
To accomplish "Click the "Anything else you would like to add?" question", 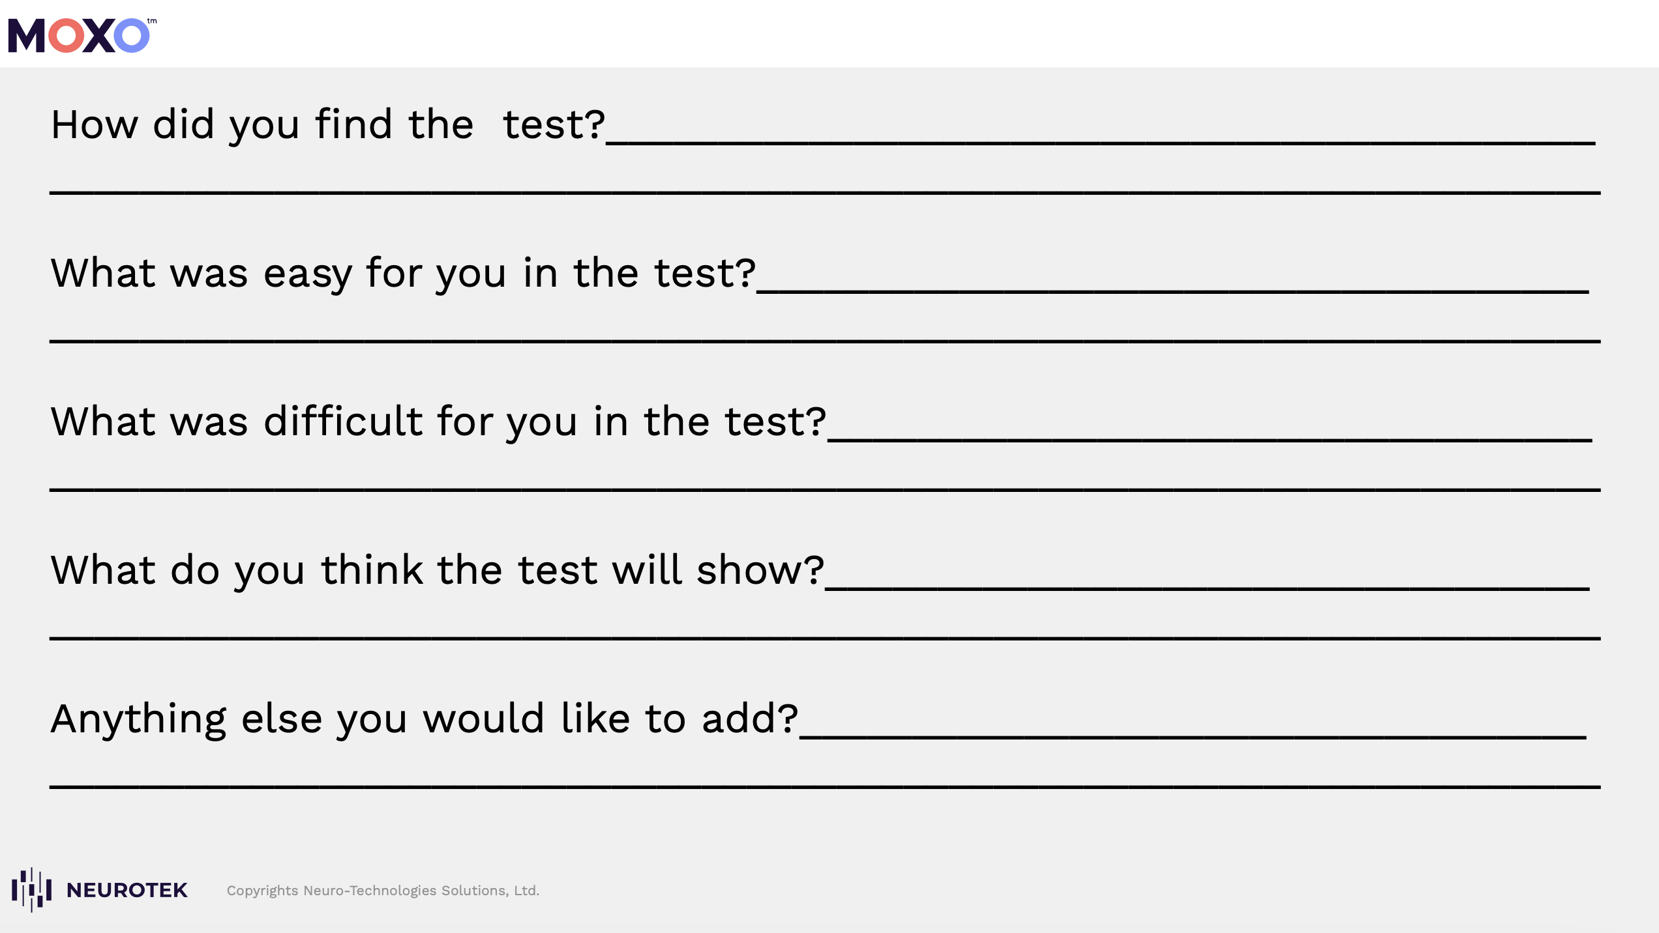I will (x=424, y=719).
